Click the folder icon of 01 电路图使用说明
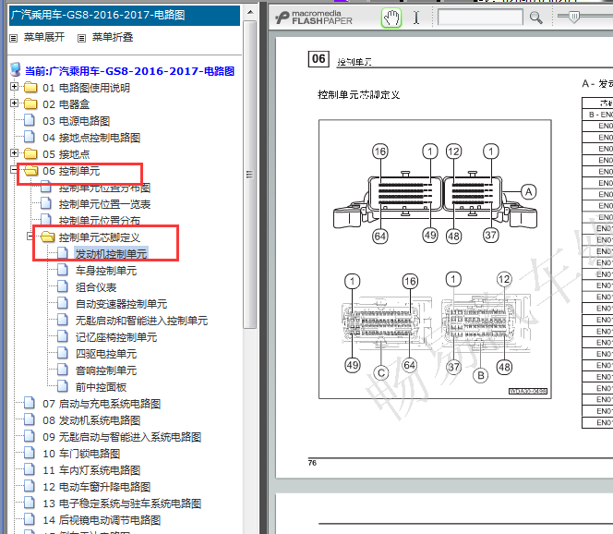 pos(30,87)
